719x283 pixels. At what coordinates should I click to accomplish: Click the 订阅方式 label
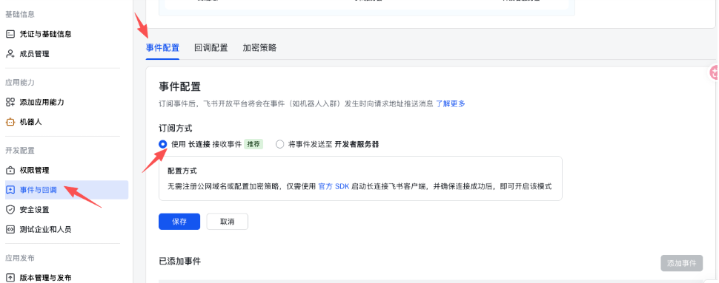coord(176,129)
